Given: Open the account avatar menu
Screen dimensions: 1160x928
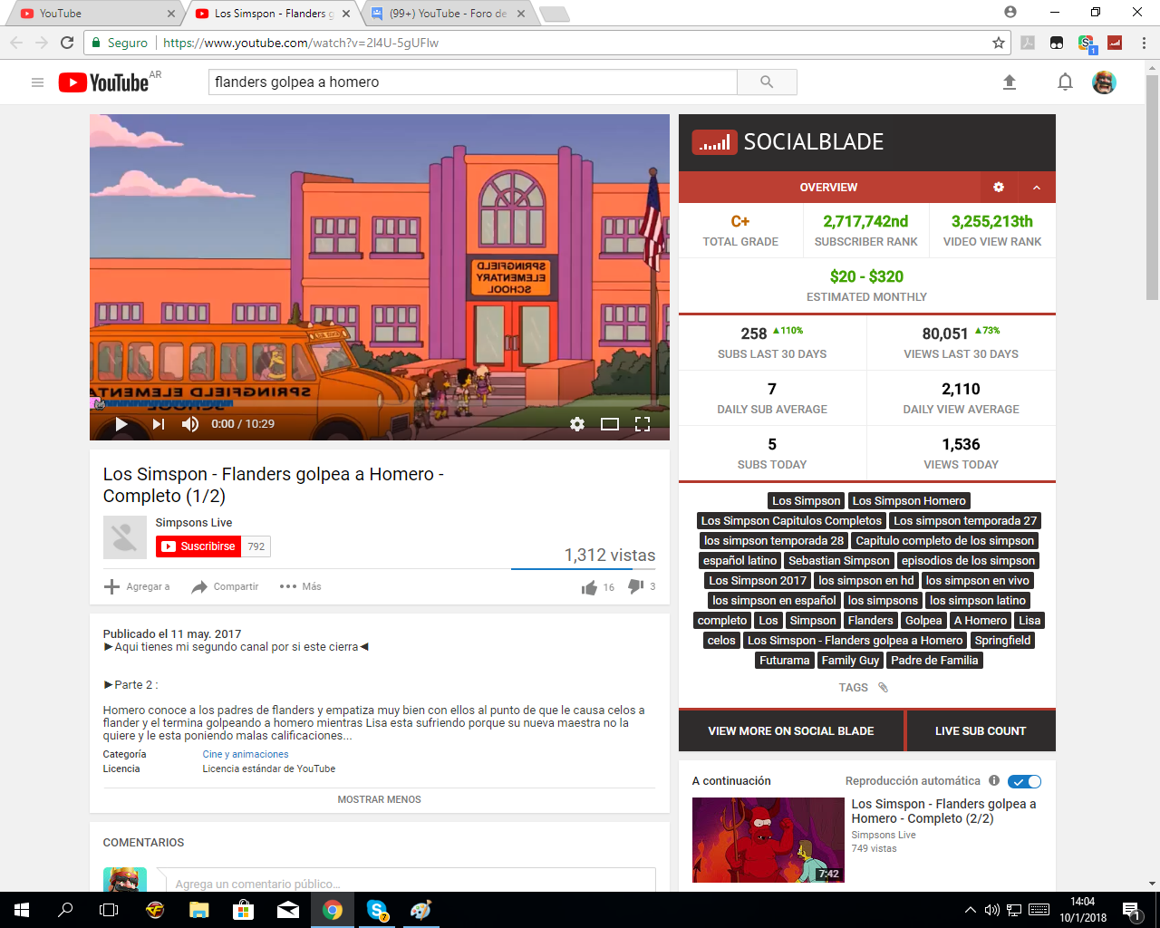Looking at the screenshot, I should coord(1104,82).
